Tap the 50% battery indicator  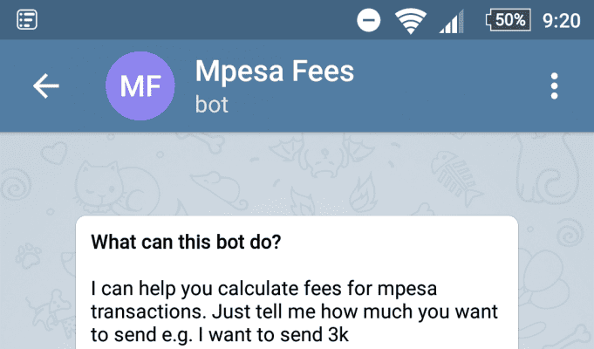click(x=508, y=20)
